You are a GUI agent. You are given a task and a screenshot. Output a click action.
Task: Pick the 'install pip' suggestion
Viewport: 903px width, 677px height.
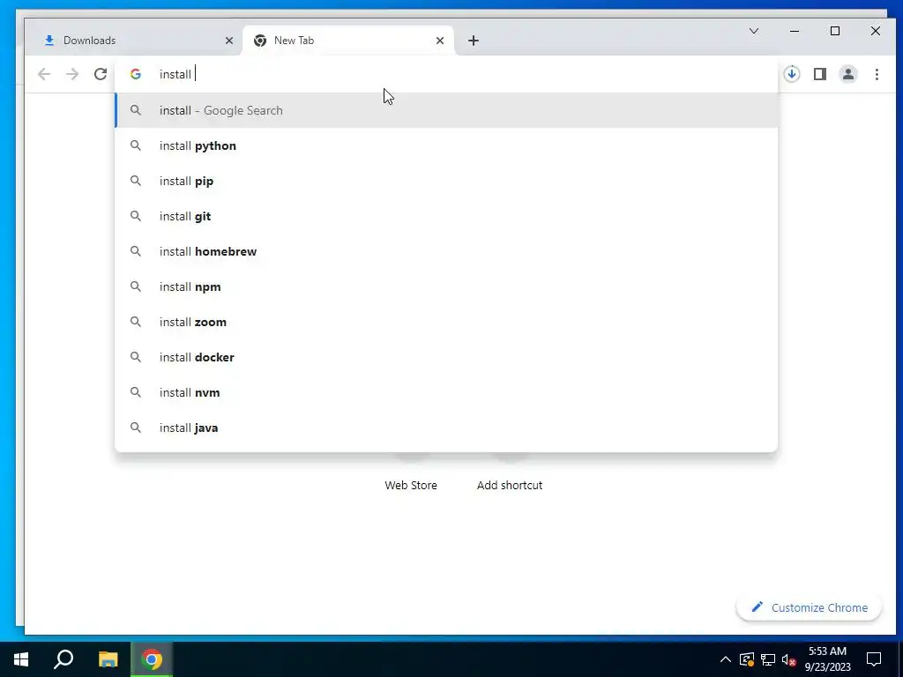click(446, 181)
